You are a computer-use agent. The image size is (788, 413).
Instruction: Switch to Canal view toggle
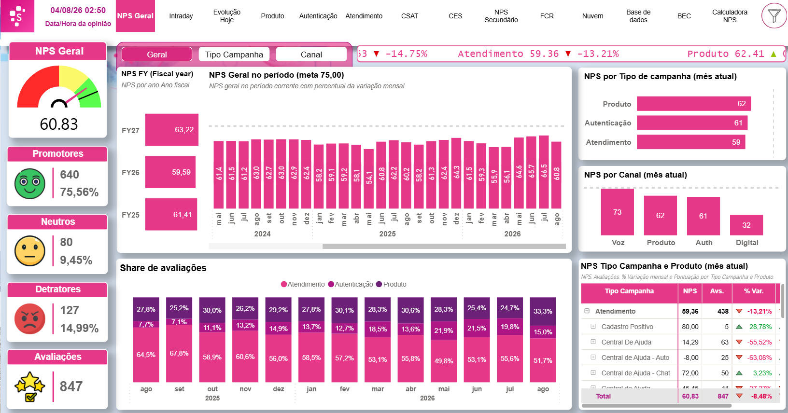[x=311, y=55]
